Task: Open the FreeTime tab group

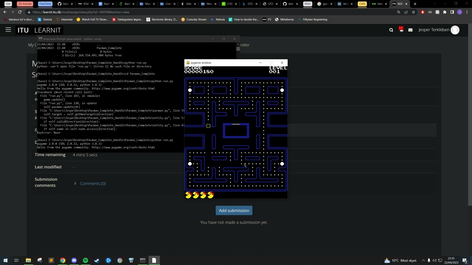Action: tap(45, 4)
